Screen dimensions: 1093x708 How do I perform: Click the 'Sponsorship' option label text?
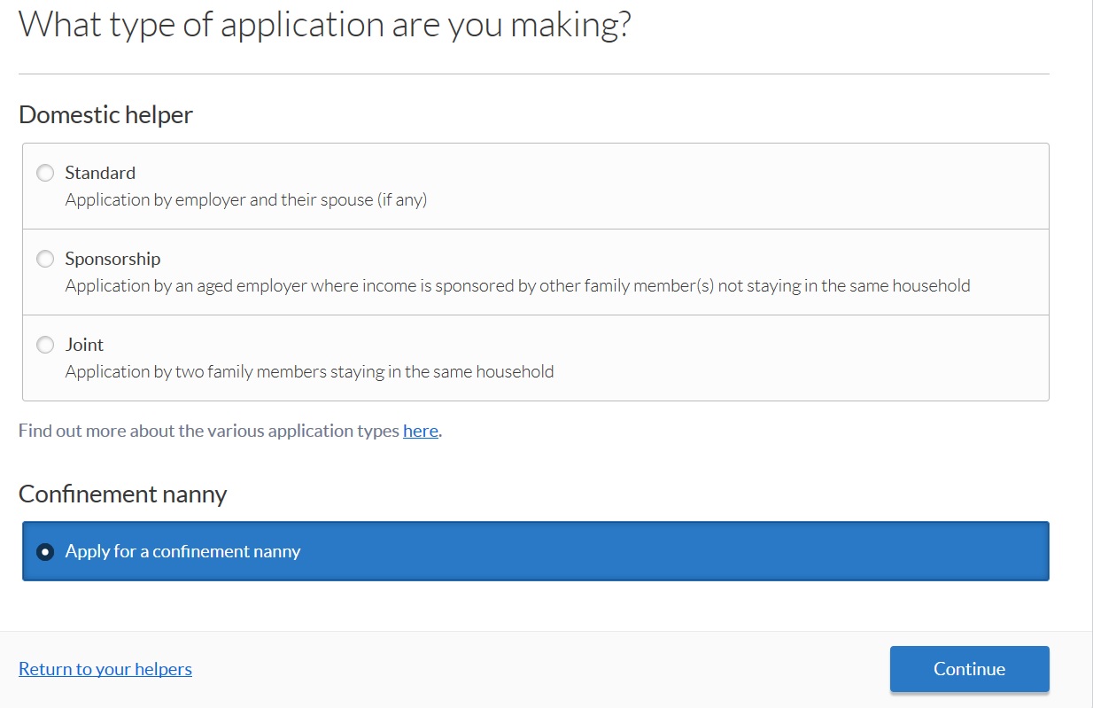click(x=112, y=259)
